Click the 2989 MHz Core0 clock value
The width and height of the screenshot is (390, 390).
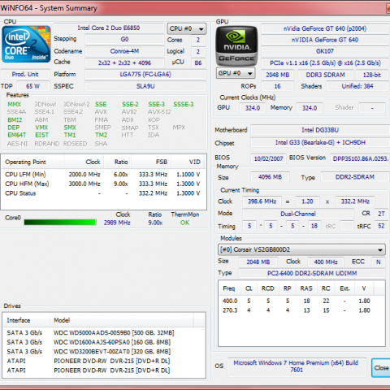(x=117, y=223)
